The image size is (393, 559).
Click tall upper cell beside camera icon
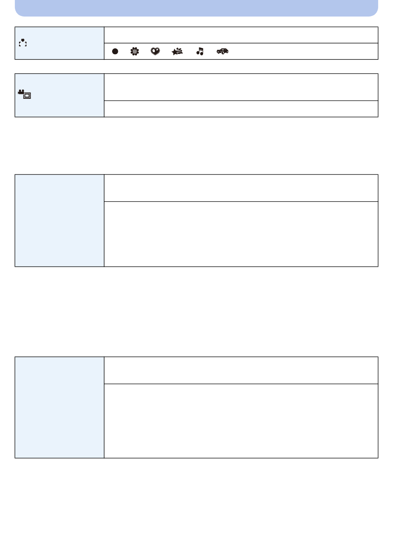(241, 87)
